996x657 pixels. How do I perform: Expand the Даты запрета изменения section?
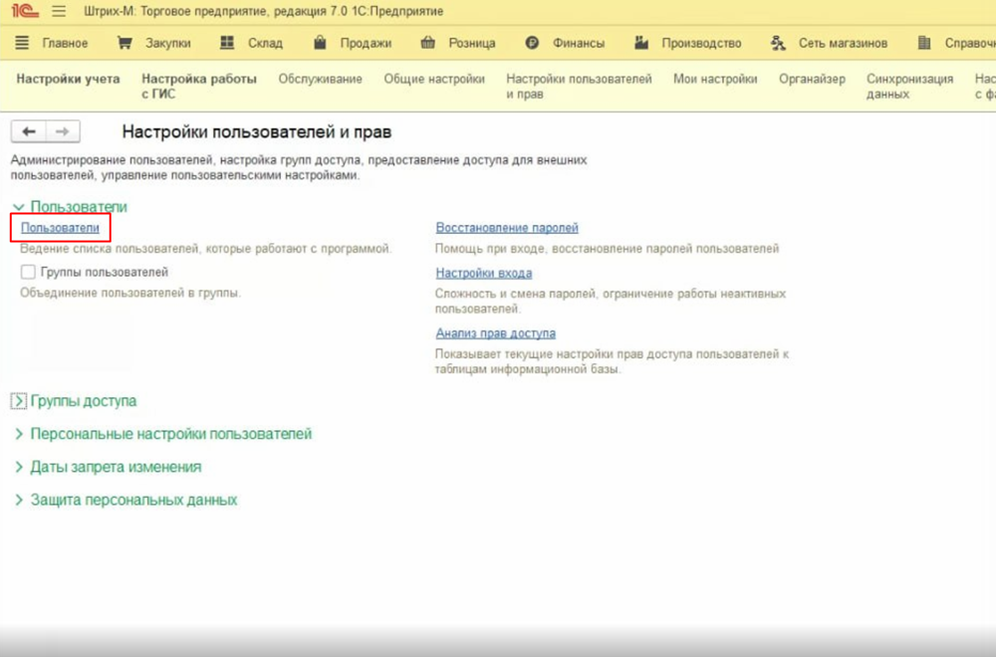pyautogui.click(x=18, y=467)
